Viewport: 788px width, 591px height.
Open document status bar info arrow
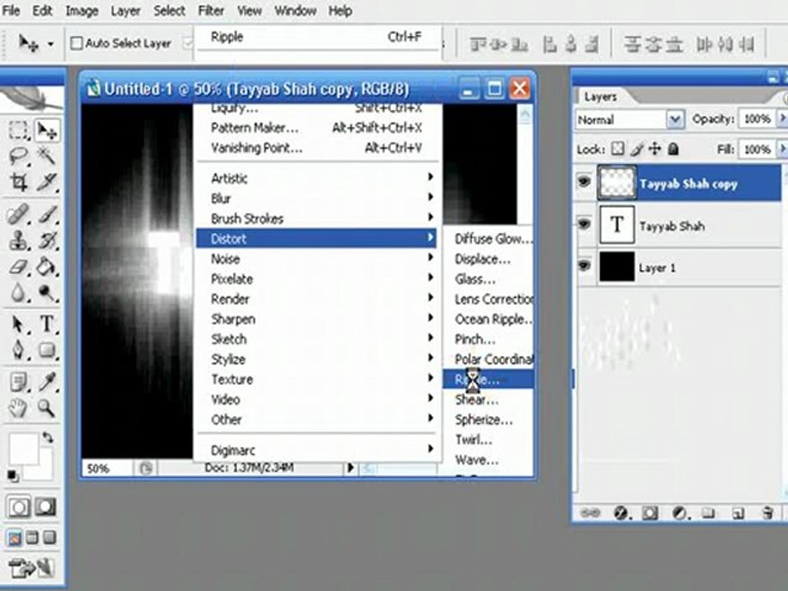tap(350, 468)
